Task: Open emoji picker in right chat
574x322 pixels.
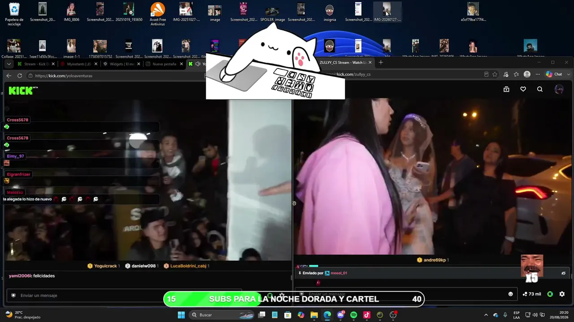Action: coord(510,294)
